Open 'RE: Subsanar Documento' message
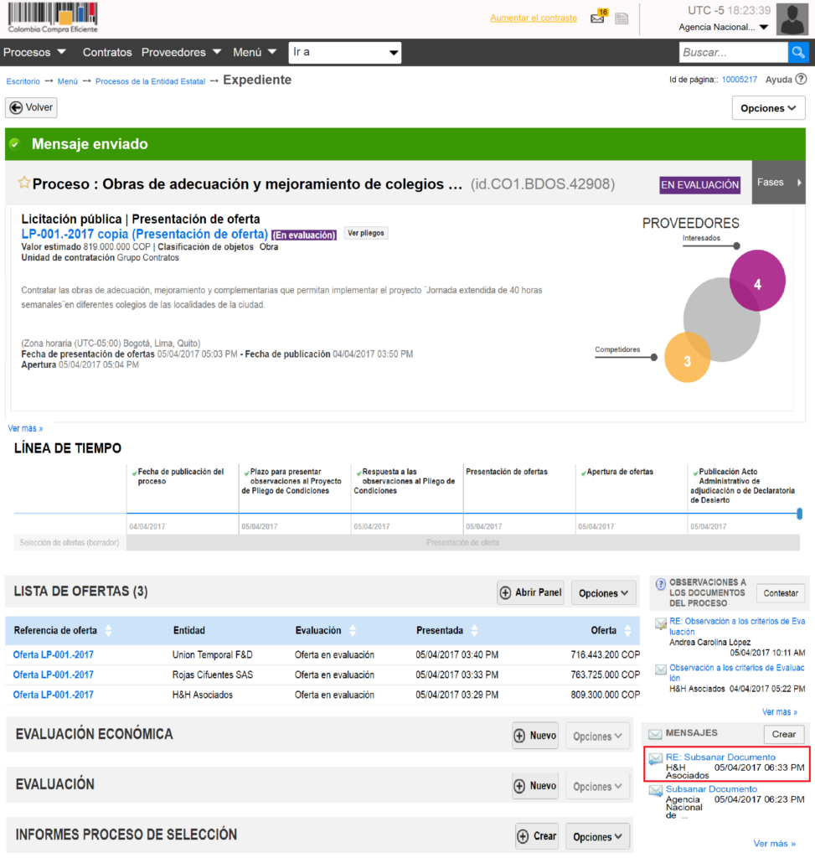The width and height of the screenshot is (815, 858). point(720,757)
